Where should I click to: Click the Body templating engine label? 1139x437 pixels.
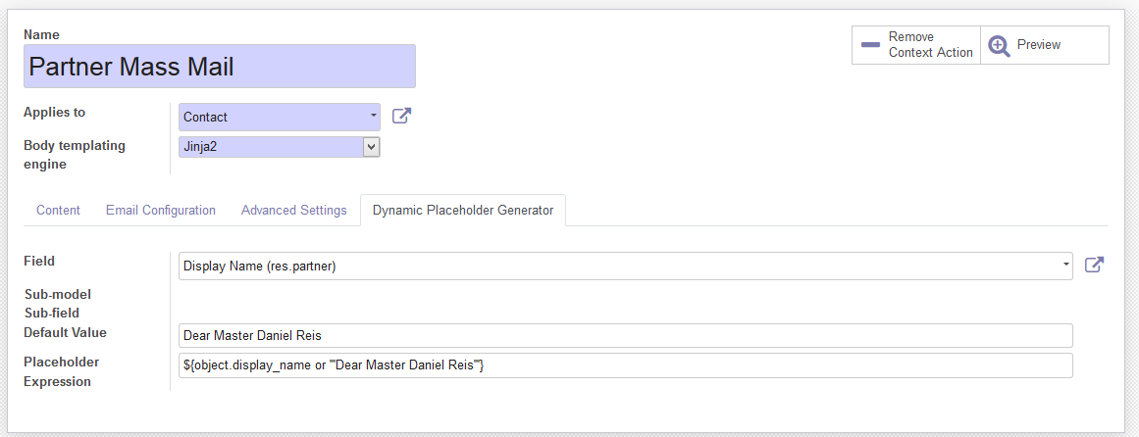(x=75, y=155)
